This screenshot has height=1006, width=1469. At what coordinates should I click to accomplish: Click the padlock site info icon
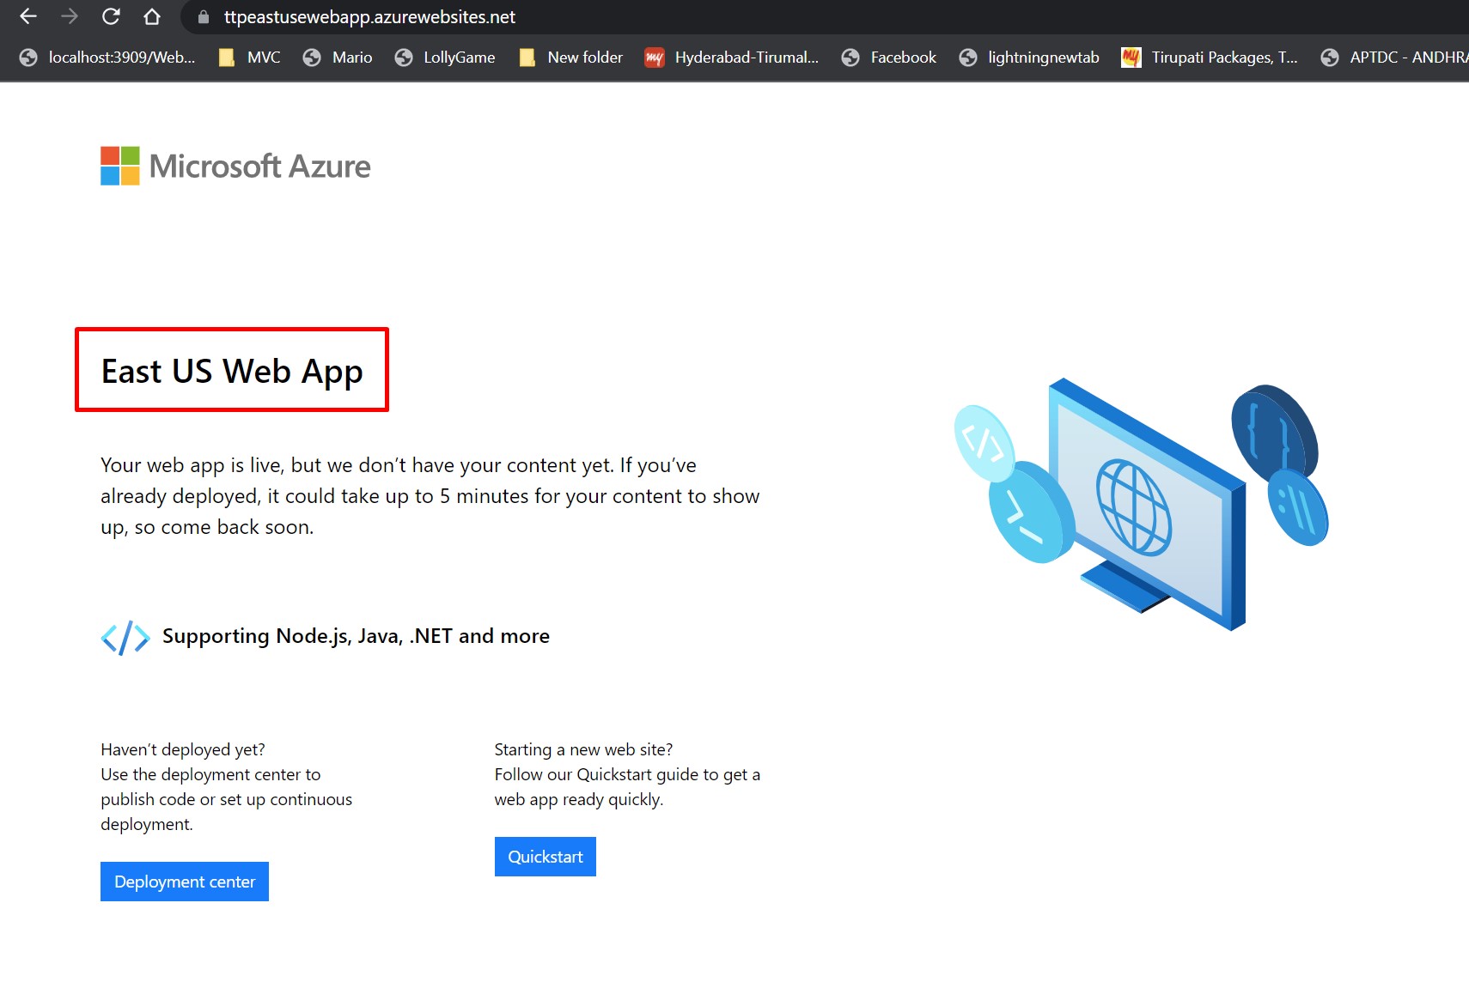tap(204, 17)
